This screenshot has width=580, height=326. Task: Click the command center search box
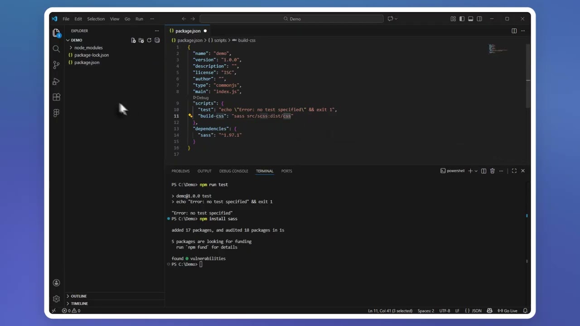pyautogui.click(x=291, y=19)
